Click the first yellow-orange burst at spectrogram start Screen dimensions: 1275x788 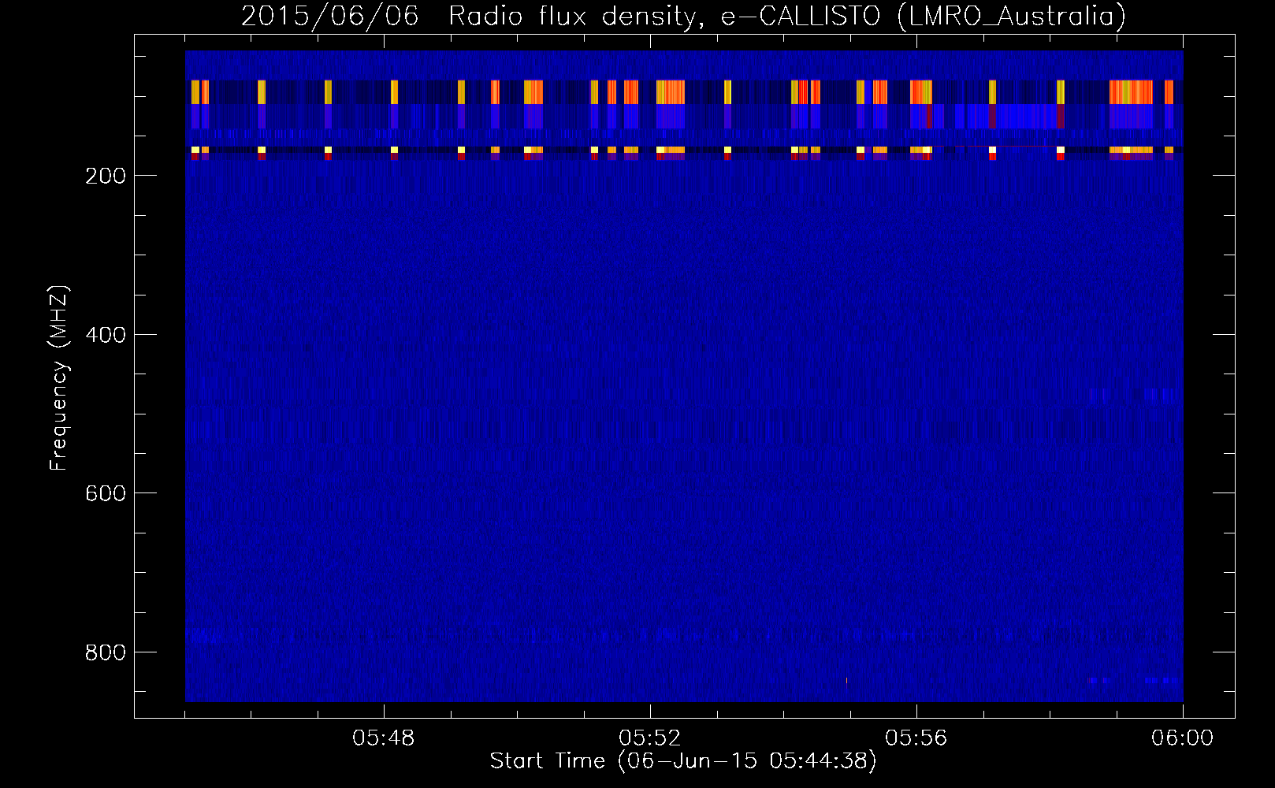(195, 92)
